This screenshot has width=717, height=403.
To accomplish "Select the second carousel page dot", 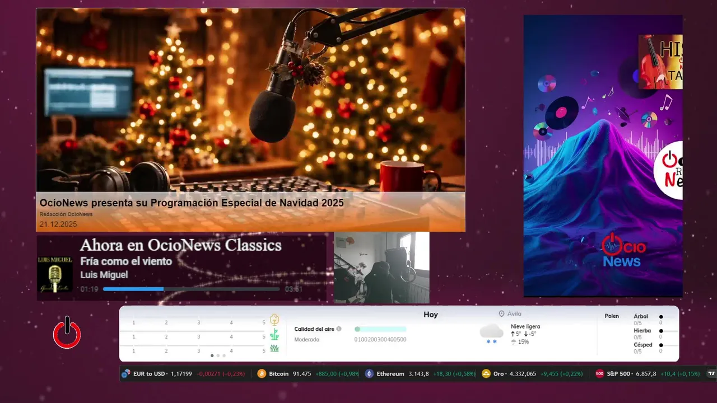I will [218, 355].
